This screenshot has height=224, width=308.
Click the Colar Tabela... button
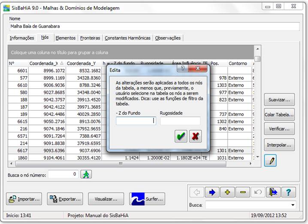[279, 114]
